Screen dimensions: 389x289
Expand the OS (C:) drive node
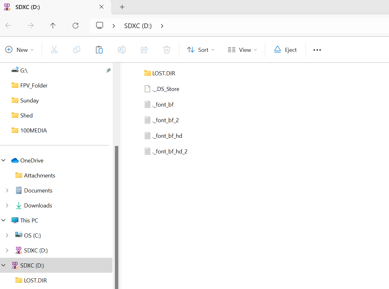[x=7, y=235]
